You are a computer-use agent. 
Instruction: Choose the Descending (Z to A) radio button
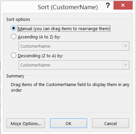[14, 55]
